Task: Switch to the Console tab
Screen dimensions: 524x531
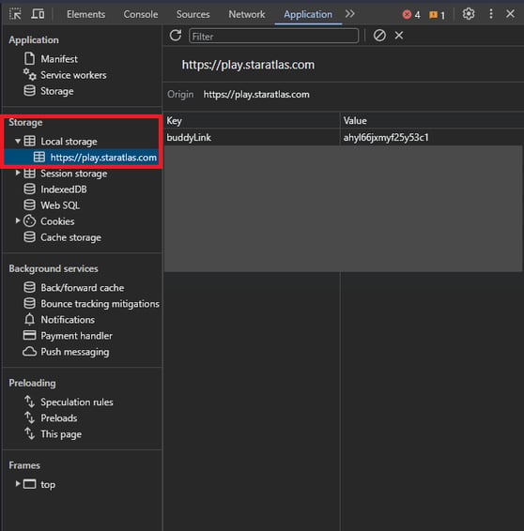Action: coord(140,14)
